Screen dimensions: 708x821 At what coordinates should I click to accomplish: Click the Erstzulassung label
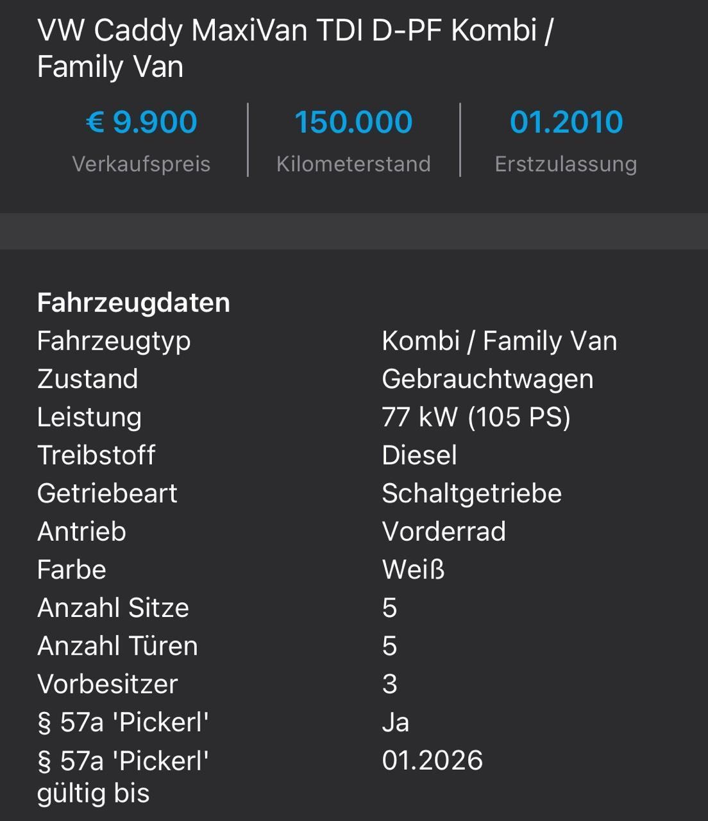coord(566,164)
